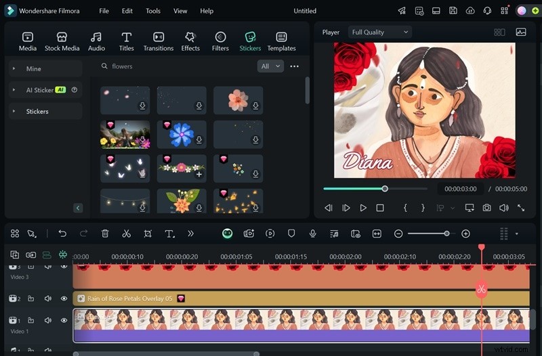
Task: Open the Edit menu
Action: 127,11
